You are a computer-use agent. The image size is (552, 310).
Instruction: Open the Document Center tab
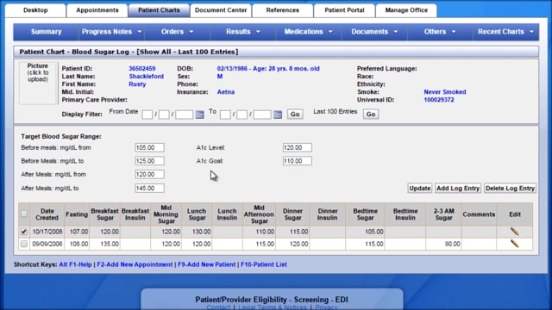pos(221,10)
